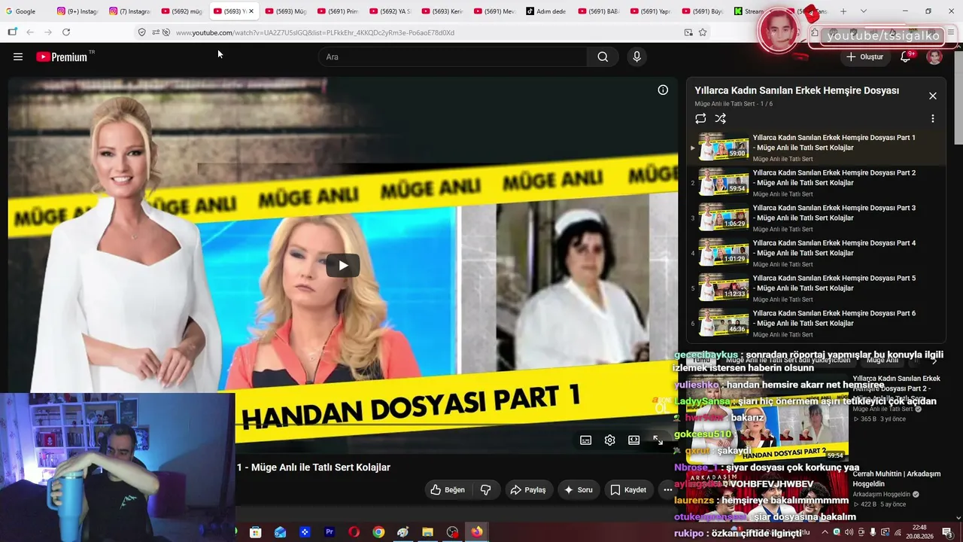This screenshot has width=963, height=542.
Task: Expand the list-all-tabs dropdown
Action: 863,11
